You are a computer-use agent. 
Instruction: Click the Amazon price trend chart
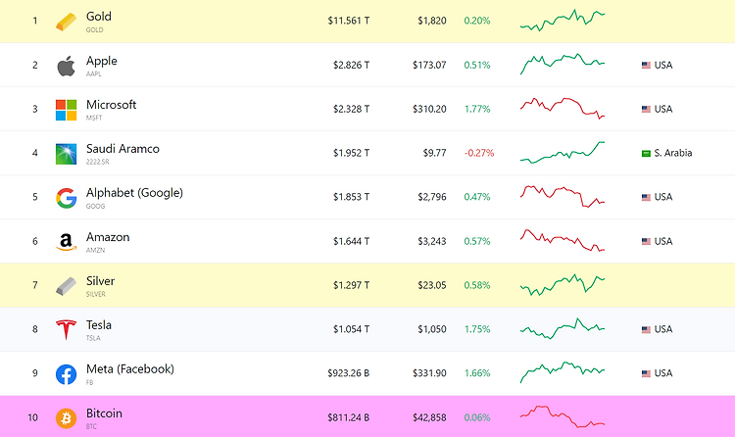pos(563,240)
